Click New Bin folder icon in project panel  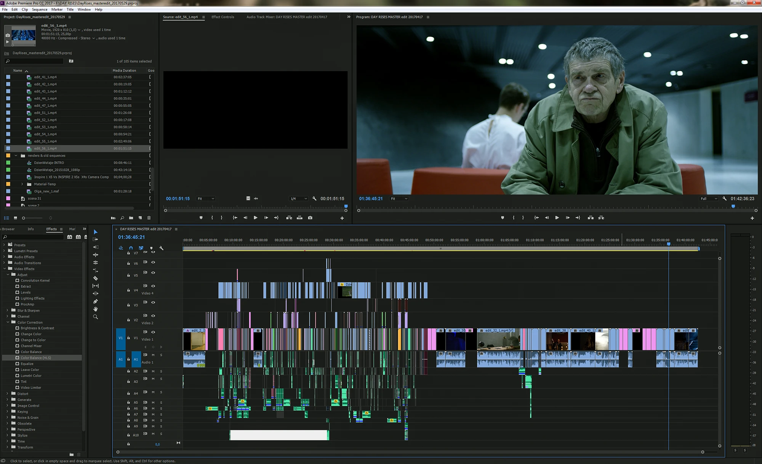click(131, 218)
